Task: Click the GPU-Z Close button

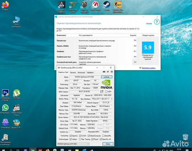Action: coord(108,144)
